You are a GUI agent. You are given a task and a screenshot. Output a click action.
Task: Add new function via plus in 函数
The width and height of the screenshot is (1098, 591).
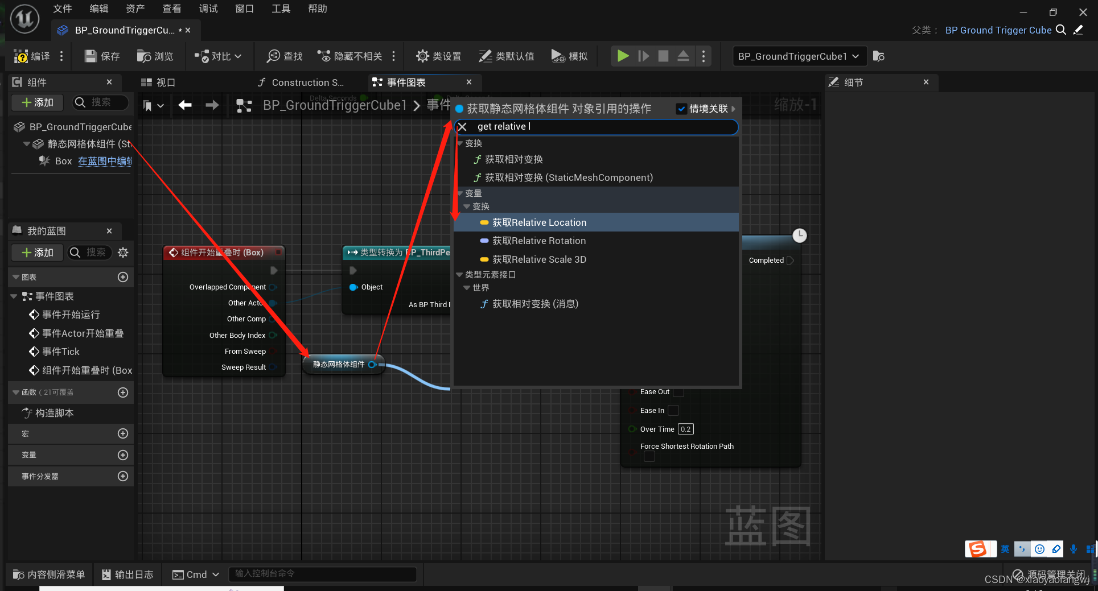(123, 392)
